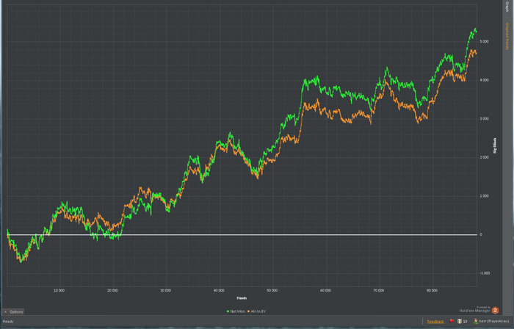Click the 13 count in status bar
This screenshot has height=329, width=514.
(x=465, y=322)
